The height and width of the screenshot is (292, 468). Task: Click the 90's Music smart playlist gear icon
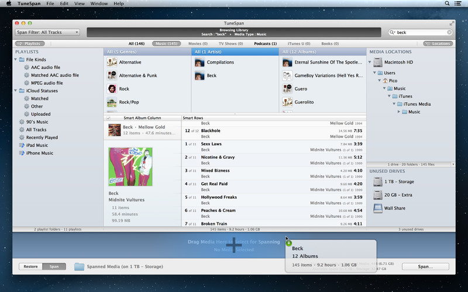point(22,122)
